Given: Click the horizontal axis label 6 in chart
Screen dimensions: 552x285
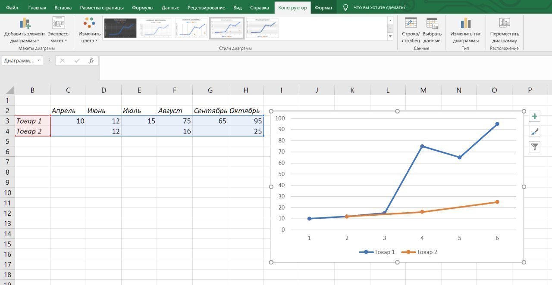Looking at the screenshot, I should [x=497, y=238].
